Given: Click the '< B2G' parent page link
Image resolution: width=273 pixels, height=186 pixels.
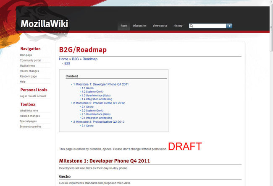Looking at the screenshot, I should (67, 64).
